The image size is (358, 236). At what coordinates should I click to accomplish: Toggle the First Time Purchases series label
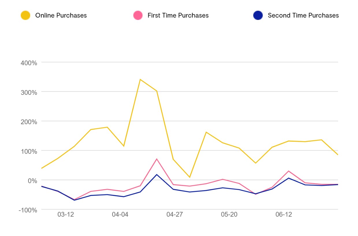[x=178, y=15]
